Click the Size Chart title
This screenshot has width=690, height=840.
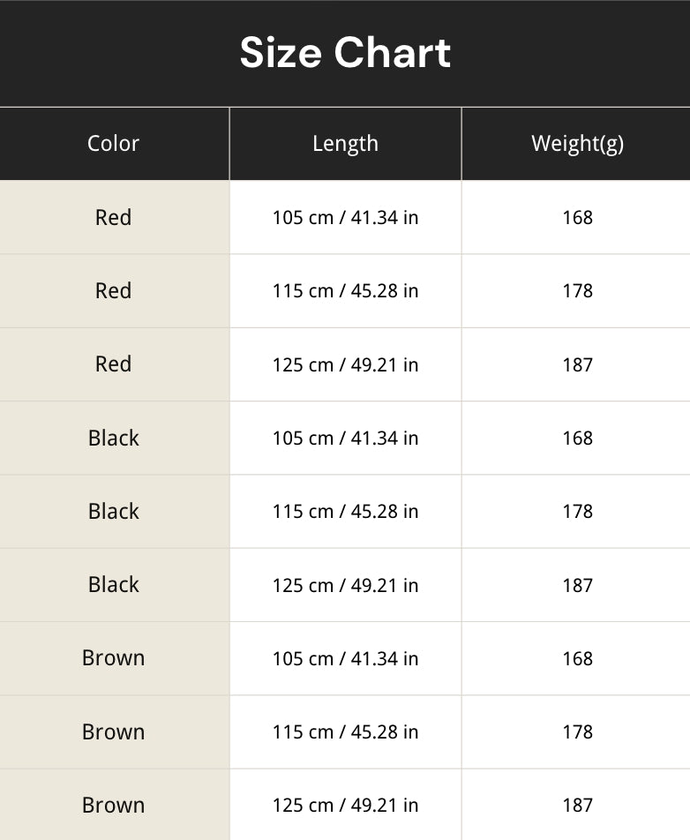tap(345, 53)
